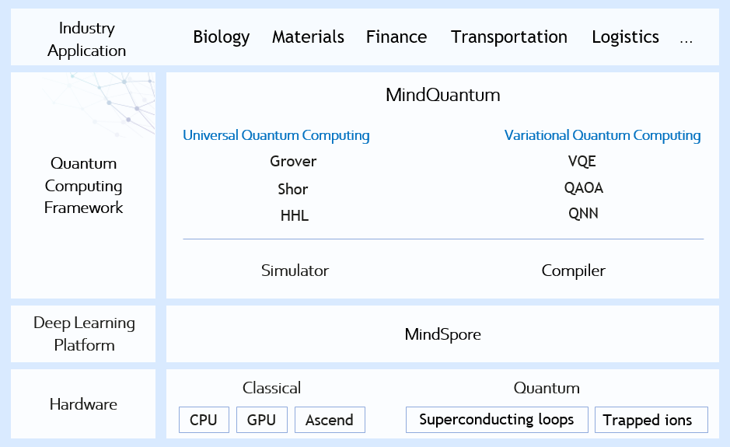Select the QAOA label
This screenshot has height=447, width=730.
coord(583,187)
